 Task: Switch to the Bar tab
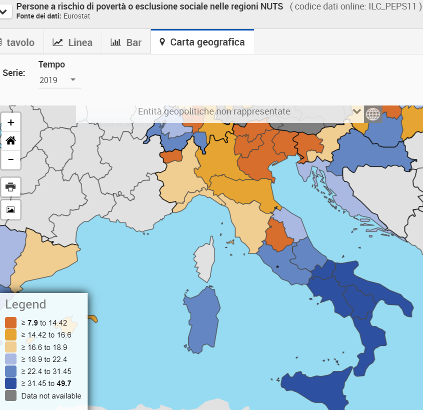tap(126, 42)
